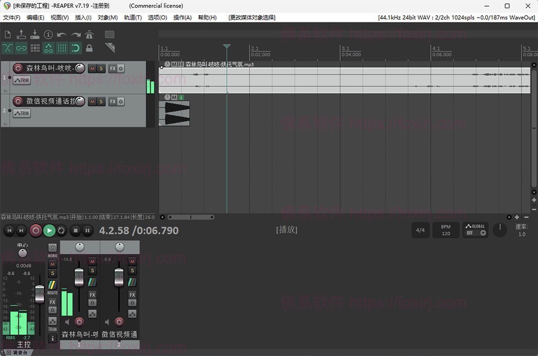Click the volume fader on mixer track 1

(x=79, y=278)
